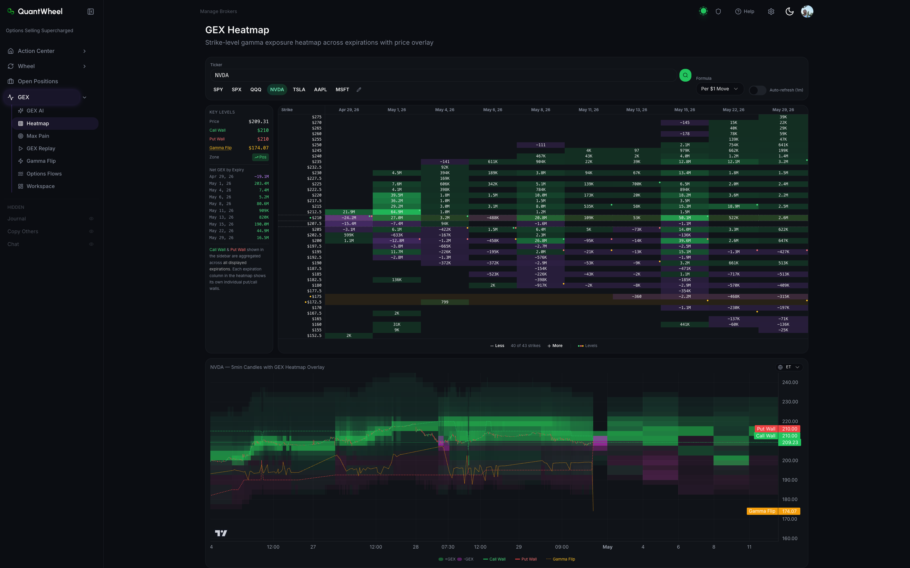Click the Ticker input field
910x568 pixels.
443,75
